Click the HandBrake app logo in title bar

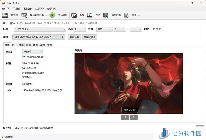pyautogui.click(x=3, y=3)
